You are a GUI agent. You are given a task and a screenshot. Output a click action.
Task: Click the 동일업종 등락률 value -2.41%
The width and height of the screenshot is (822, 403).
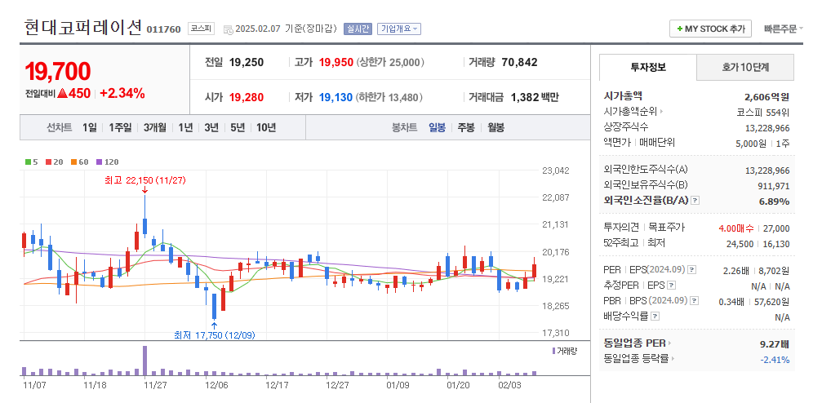click(x=775, y=360)
